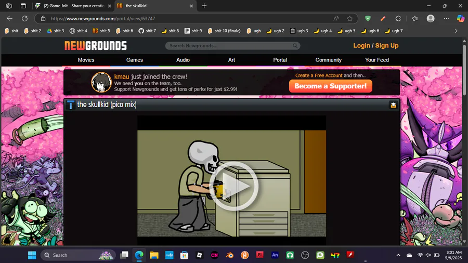Click the Windows taskbar Search box
The image size is (468, 263).
(78, 255)
